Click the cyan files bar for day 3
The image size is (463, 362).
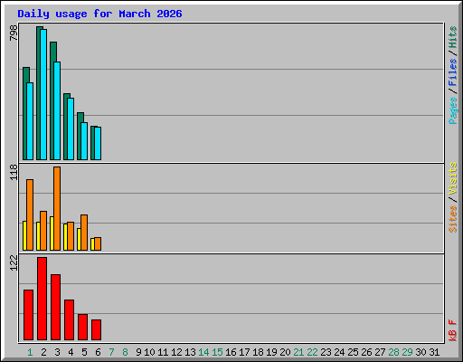[x=57, y=111]
